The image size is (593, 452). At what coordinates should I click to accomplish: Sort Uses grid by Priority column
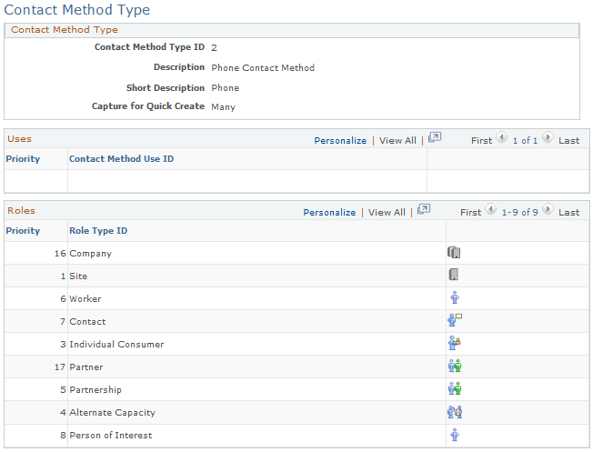(23, 159)
